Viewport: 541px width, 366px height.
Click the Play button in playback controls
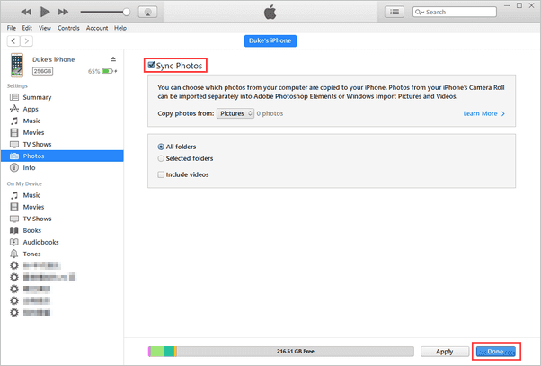(44, 12)
